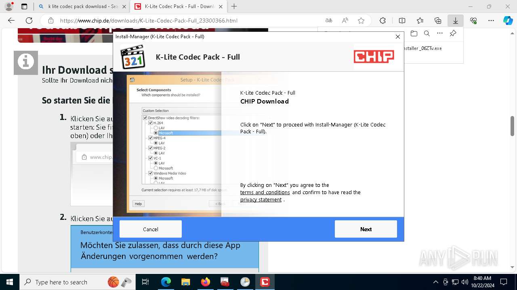Open the Downloads toolbar button

456,21
